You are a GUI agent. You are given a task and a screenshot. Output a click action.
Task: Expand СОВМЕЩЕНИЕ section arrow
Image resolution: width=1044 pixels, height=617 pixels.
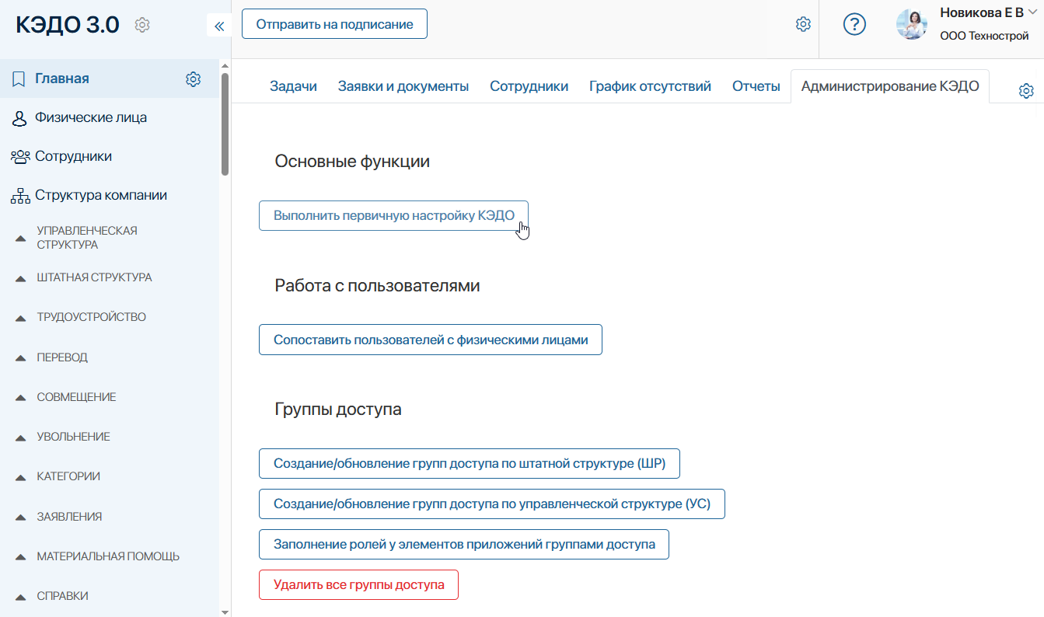(x=21, y=398)
